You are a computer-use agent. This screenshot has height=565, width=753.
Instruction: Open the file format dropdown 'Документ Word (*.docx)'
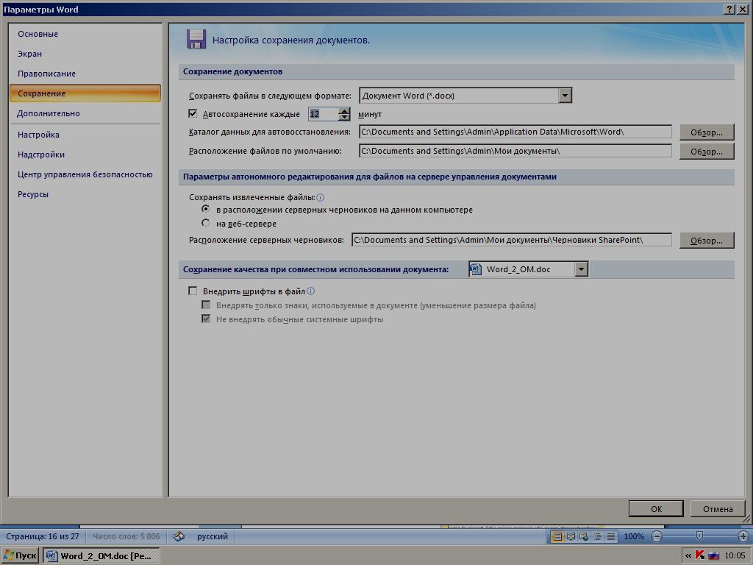(565, 95)
